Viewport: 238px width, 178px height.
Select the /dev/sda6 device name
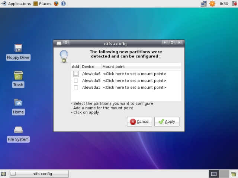coord(91,74)
